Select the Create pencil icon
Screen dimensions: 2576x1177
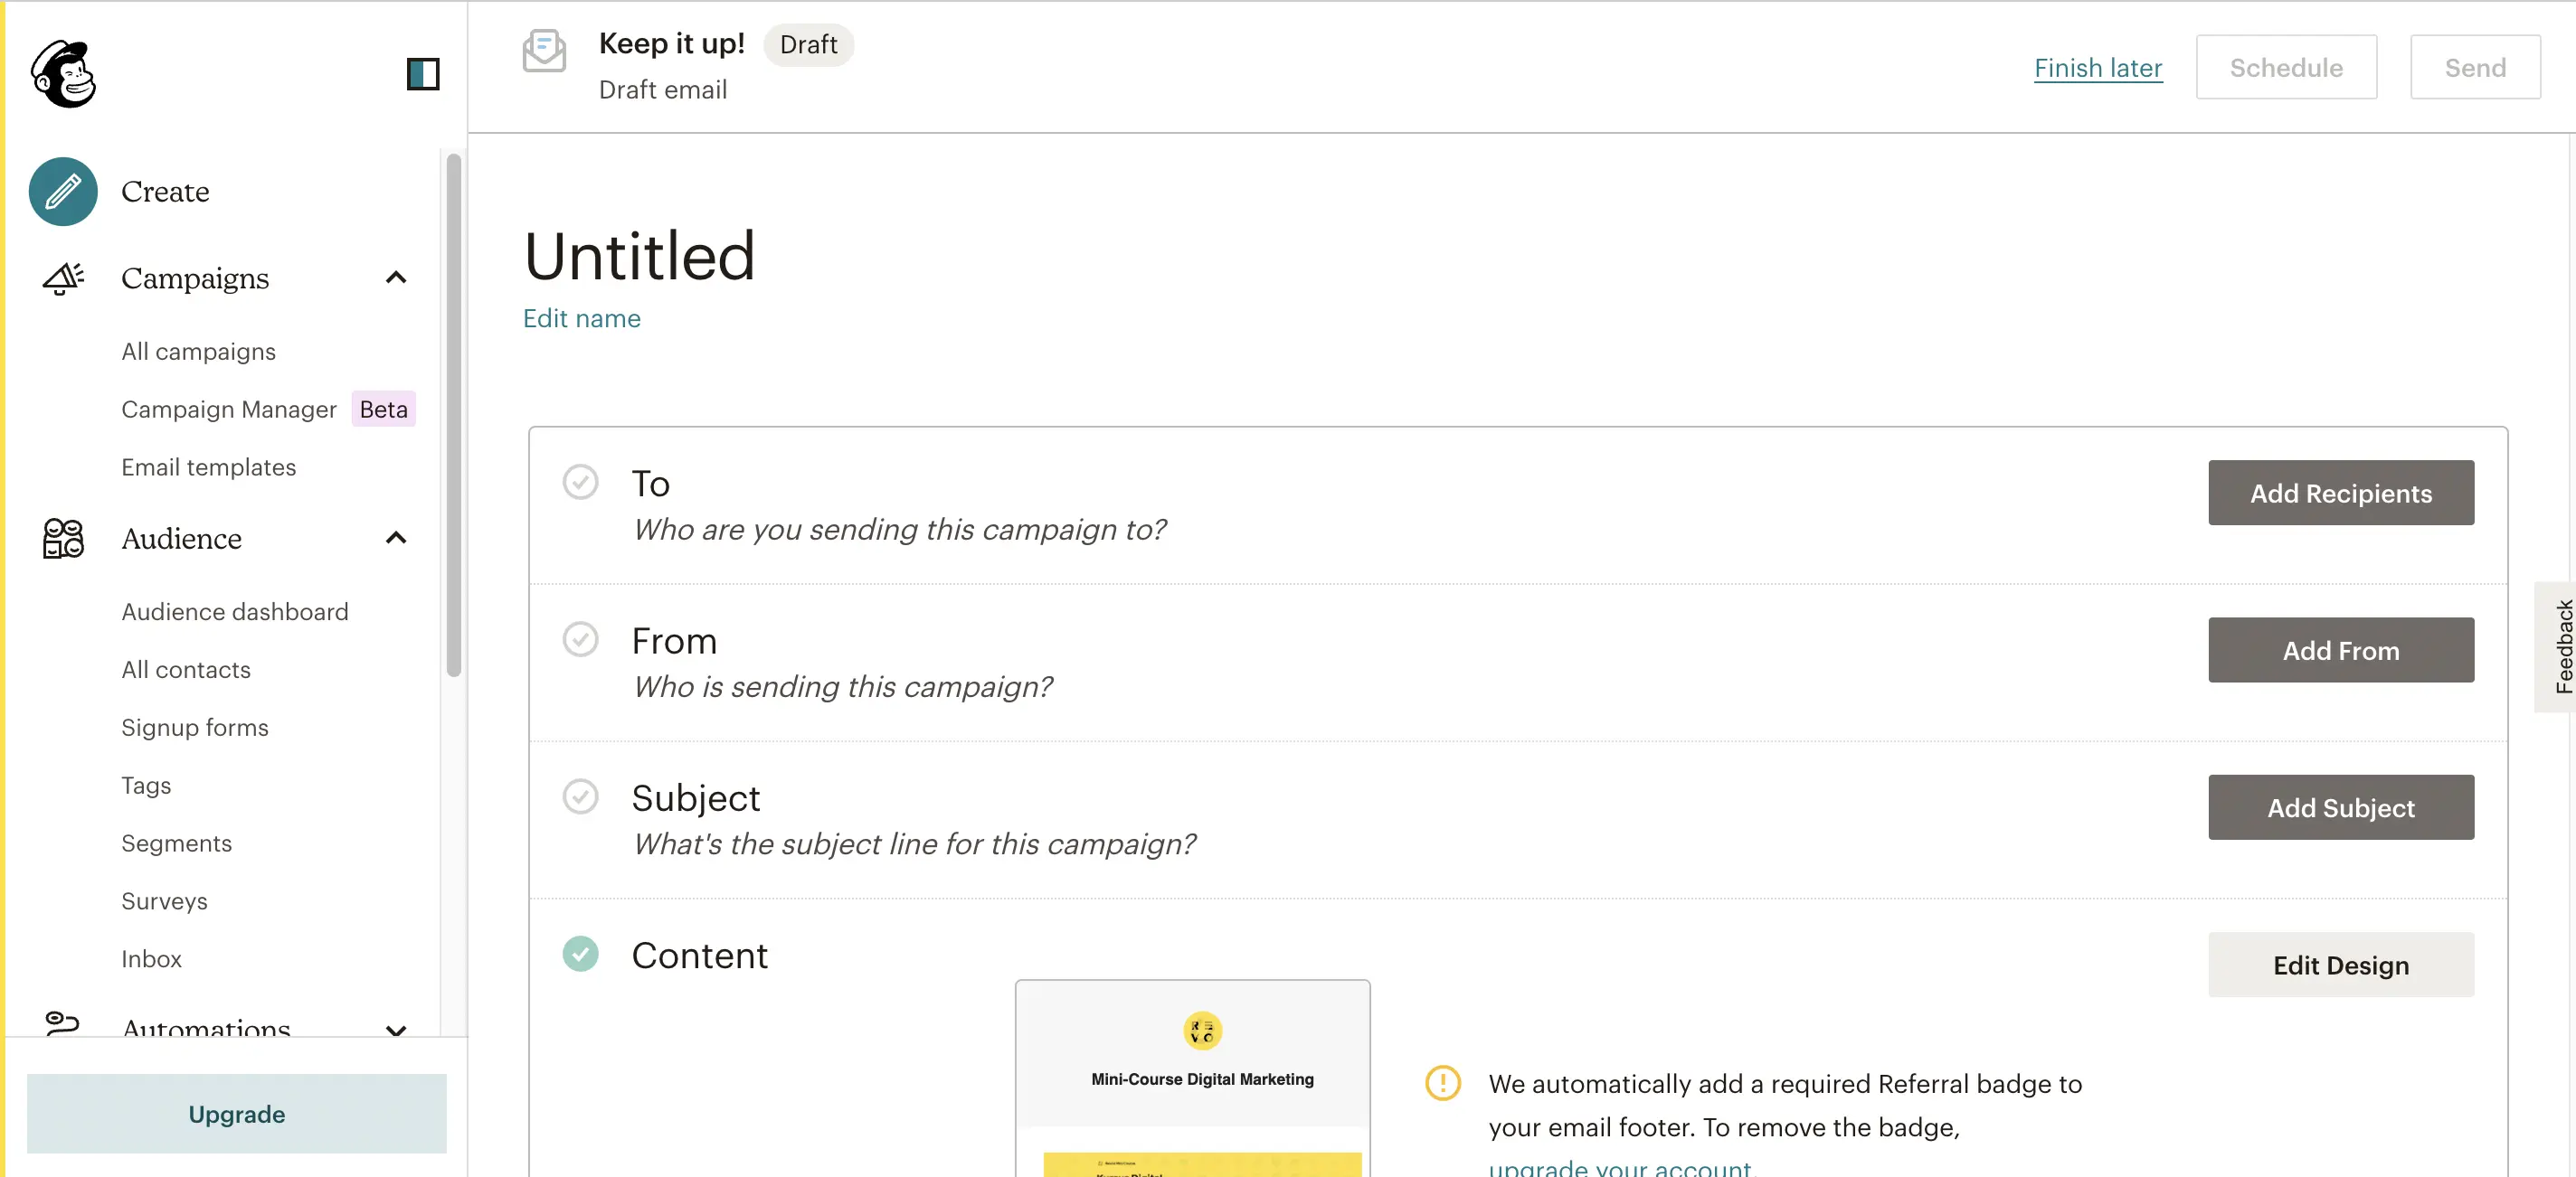(62, 191)
